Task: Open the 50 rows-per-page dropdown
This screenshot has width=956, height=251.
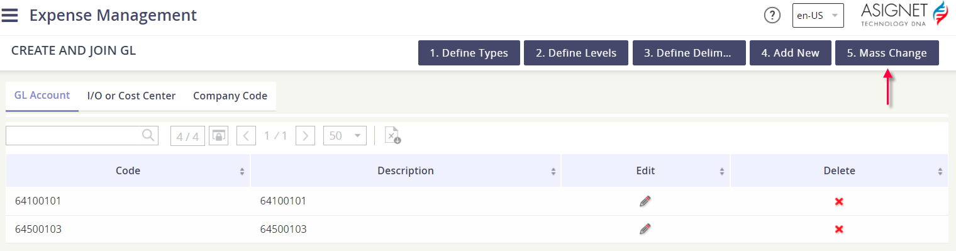Action: [x=345, y=136]
